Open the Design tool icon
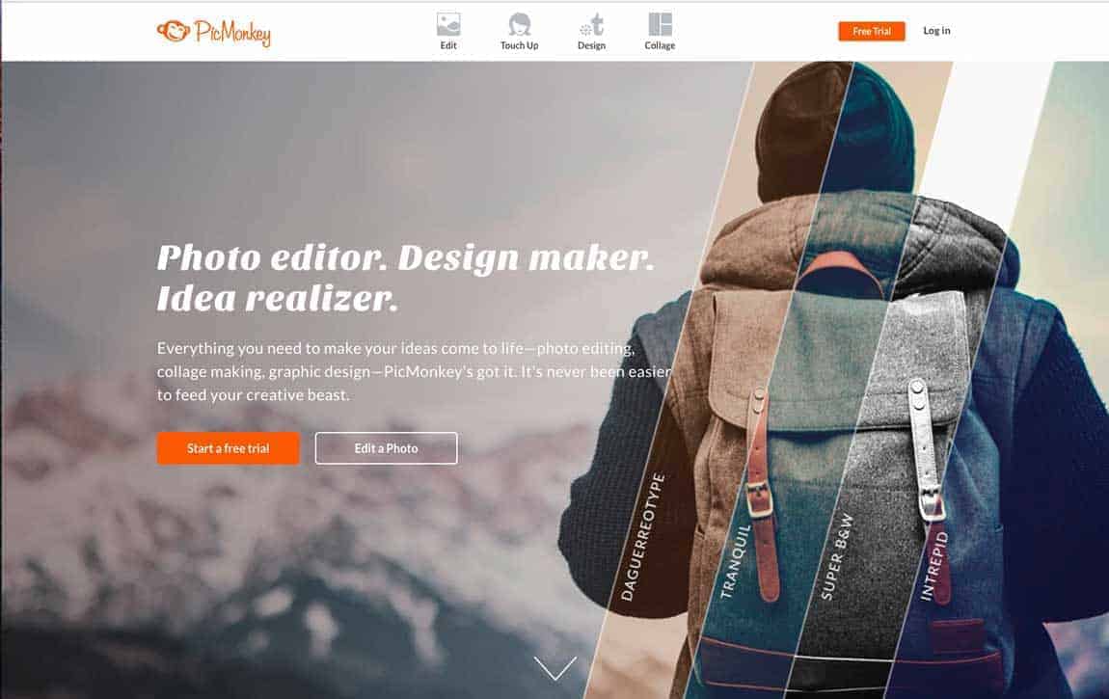1109x699 pixels. click(592, 25)
